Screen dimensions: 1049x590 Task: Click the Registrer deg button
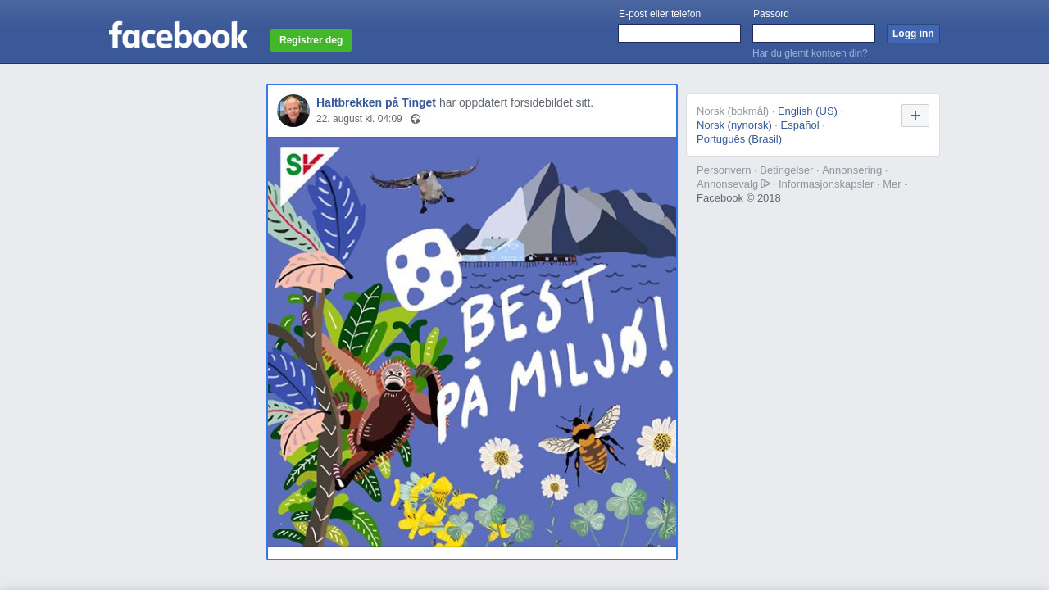point(311,40)
